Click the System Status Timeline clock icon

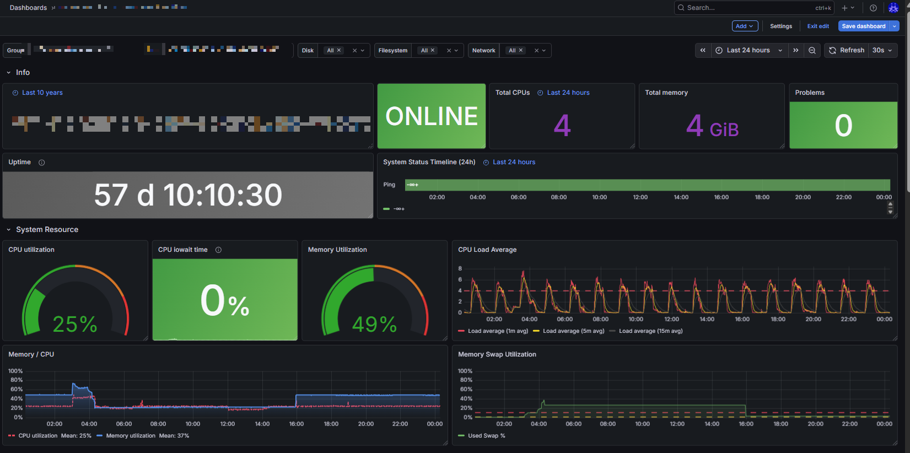point(486,162)
